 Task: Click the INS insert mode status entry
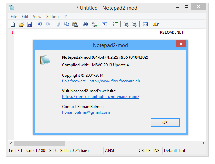pyautogui.click(x=156, y=151)
